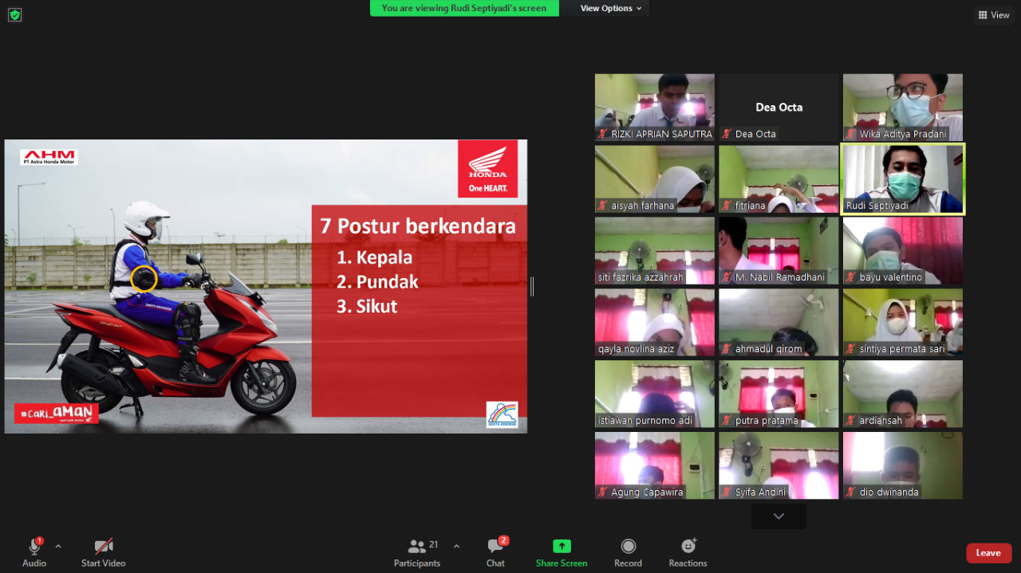Expand audio options arrow next to Audio
The height and width of the screenshot is (573, 1021).
point(58,546)
